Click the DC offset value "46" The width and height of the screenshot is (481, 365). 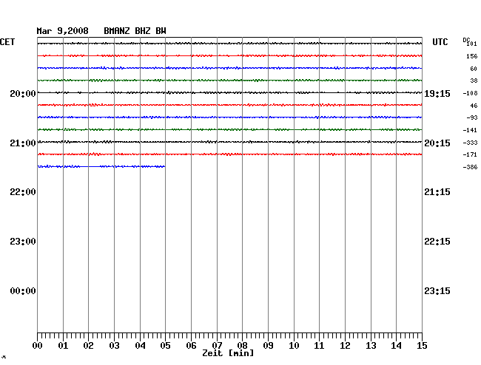click(474, 106)
